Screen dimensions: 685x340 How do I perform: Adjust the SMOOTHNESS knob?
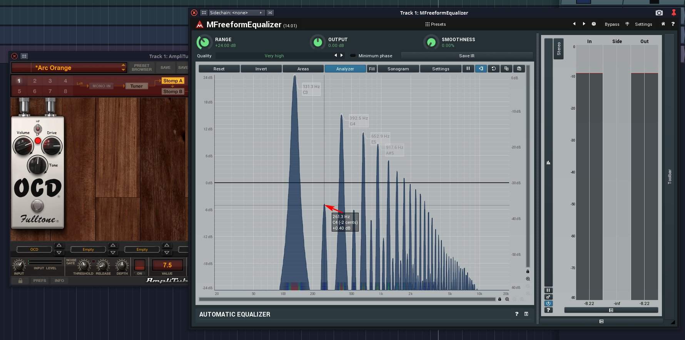(x=431, y=42)
